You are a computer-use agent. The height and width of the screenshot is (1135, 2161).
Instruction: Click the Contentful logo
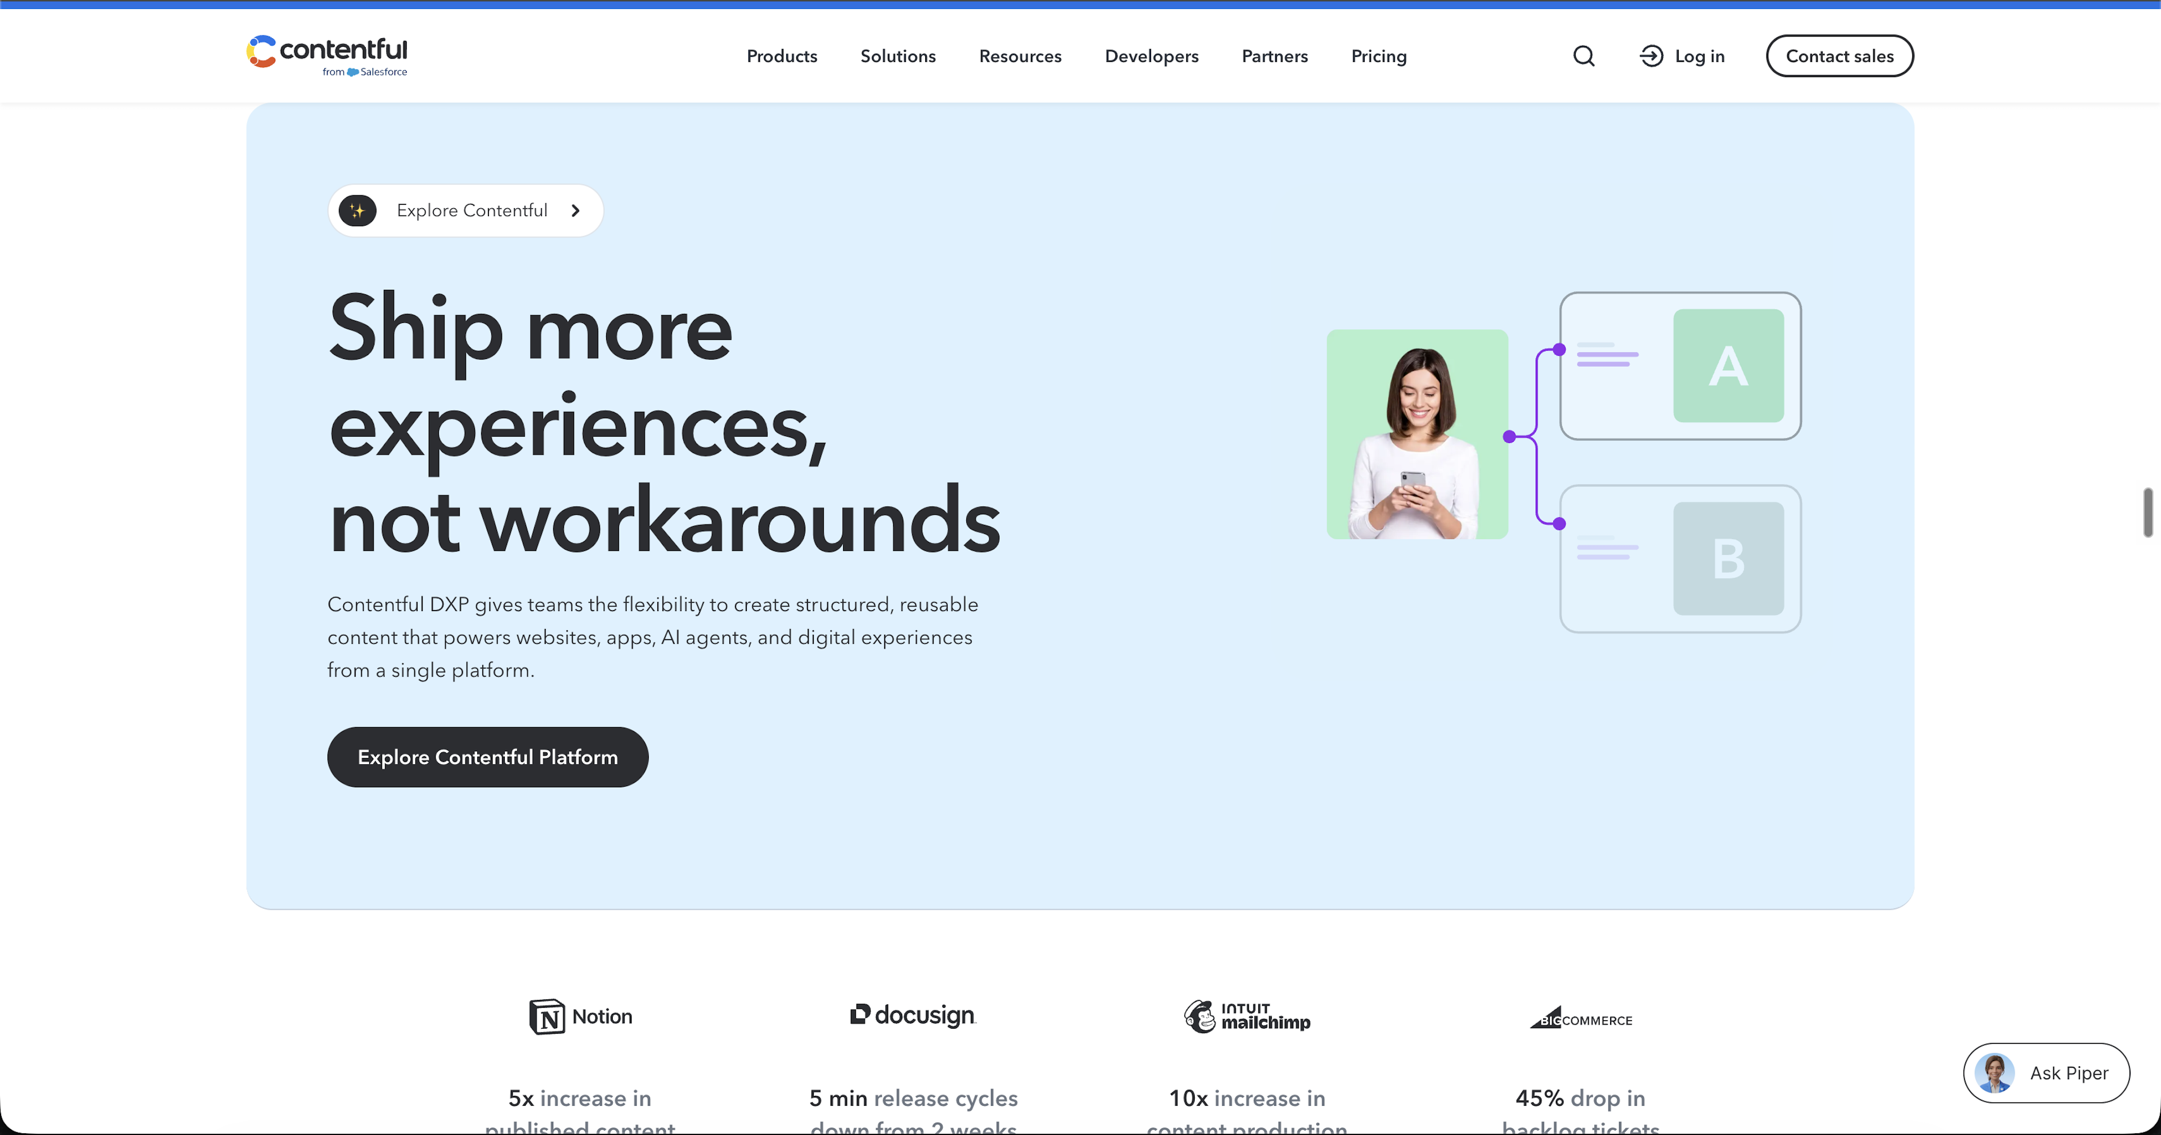pyautogui.click(x=326, y=55)
